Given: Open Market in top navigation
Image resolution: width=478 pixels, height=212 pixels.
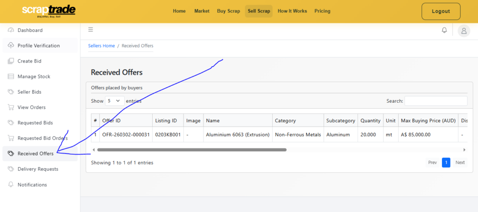Looking at the screenshot, I should tap(202, 11).
